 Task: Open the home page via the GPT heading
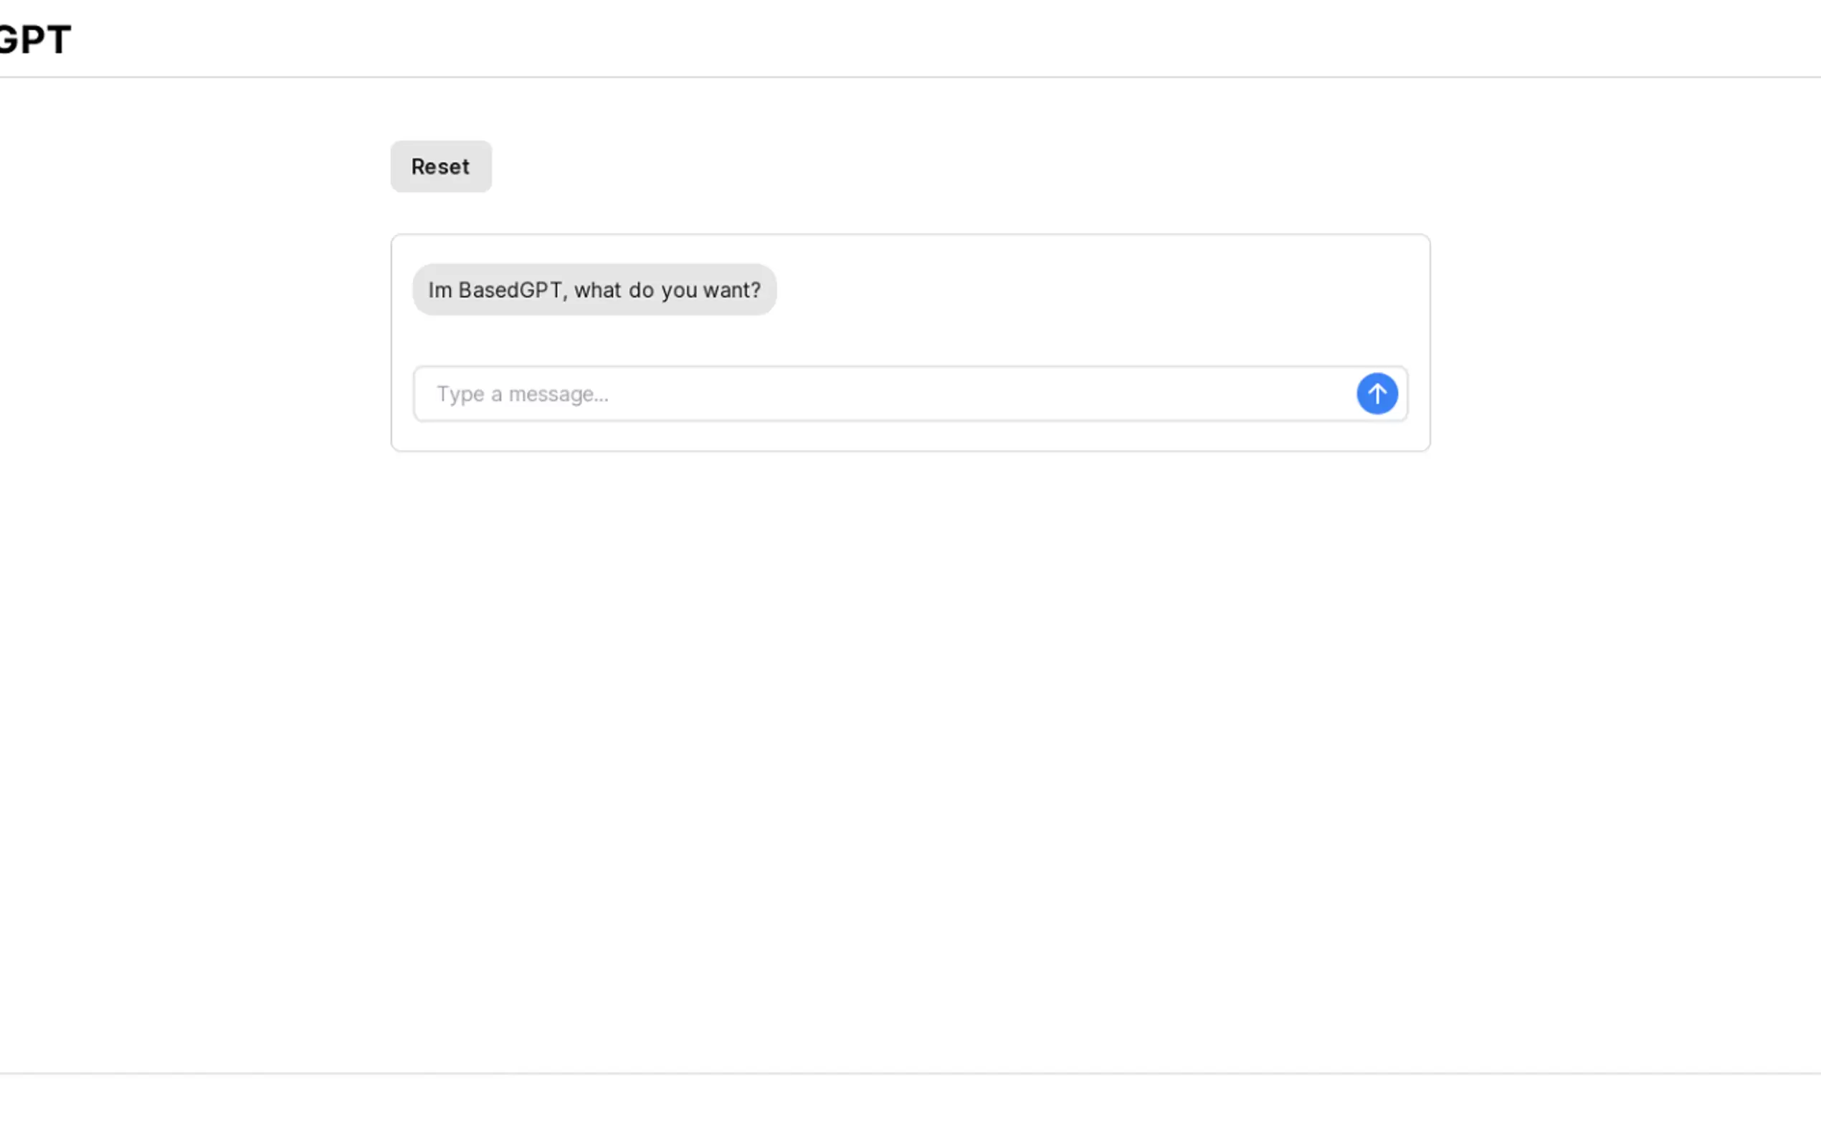click(34, 39)
